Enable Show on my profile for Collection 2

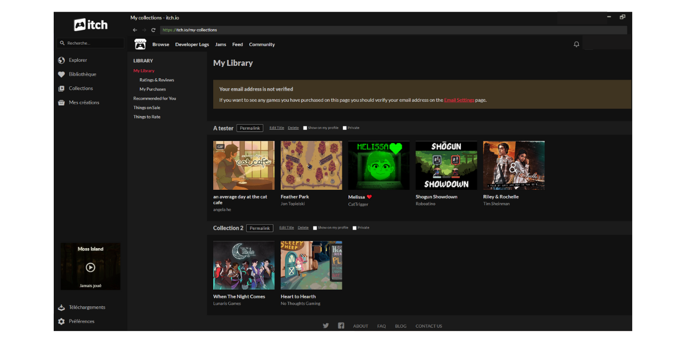pos(315,228)
